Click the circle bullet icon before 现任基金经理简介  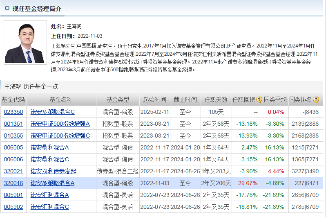pos(7,8)
